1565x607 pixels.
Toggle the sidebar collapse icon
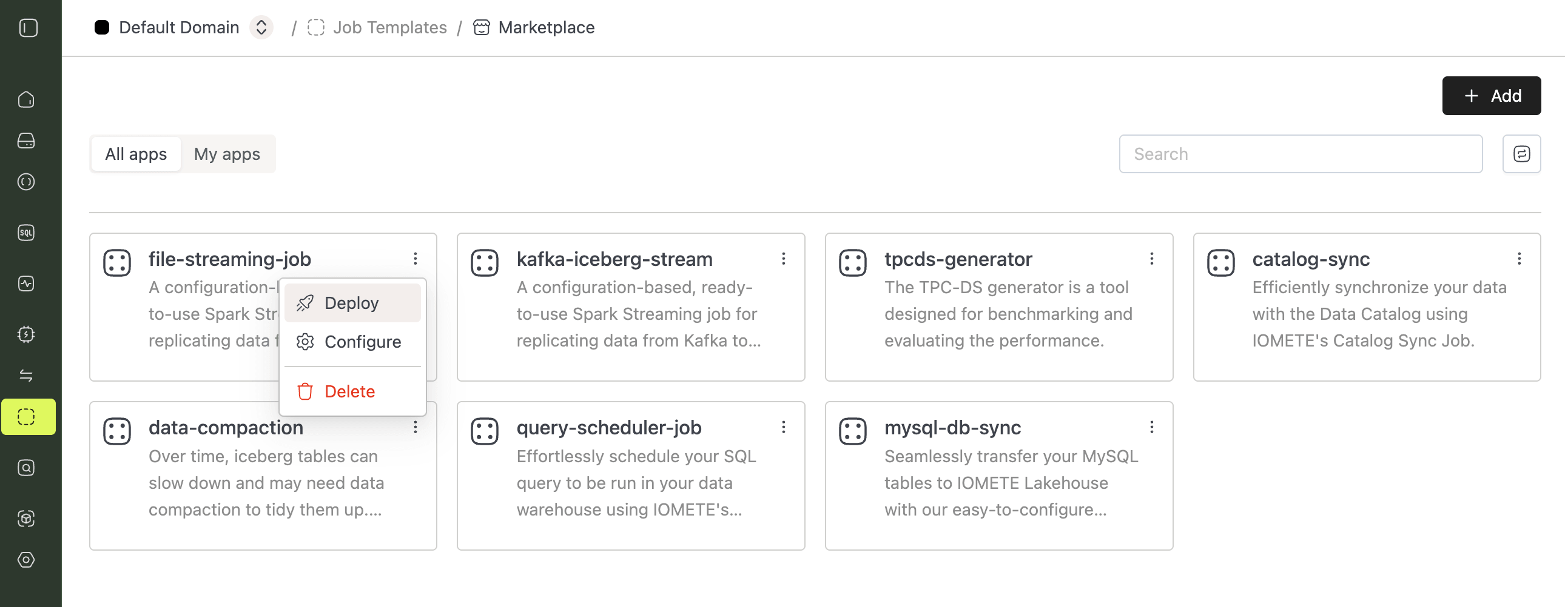(x=28, y=28)
